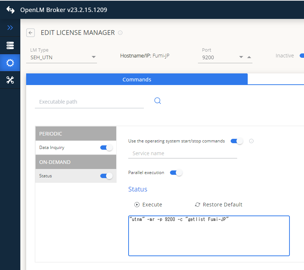
Task: Expand the sidebar with double chevron
Action: 10,28
